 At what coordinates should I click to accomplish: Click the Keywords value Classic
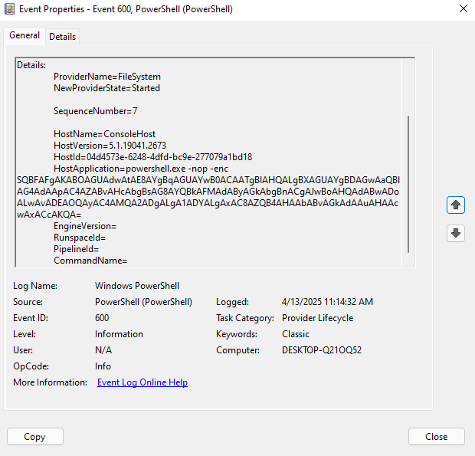tap(296, 334)
